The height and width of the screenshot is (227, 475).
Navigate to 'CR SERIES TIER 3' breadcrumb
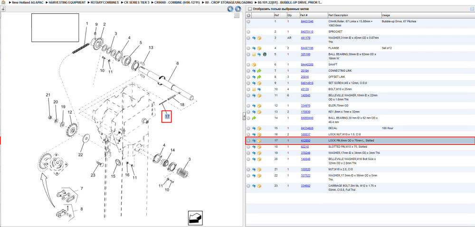click(x=137, y=2)
